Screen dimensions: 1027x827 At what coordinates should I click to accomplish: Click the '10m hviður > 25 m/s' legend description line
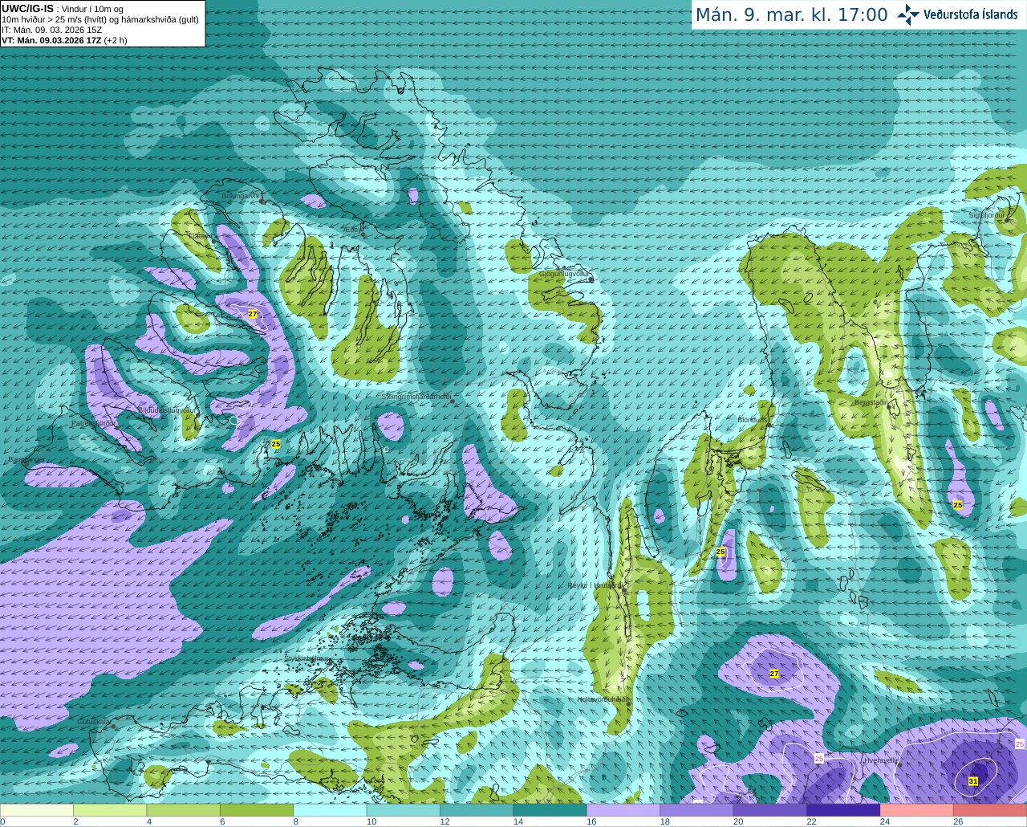pyautogui.click(x=100, y=19)
